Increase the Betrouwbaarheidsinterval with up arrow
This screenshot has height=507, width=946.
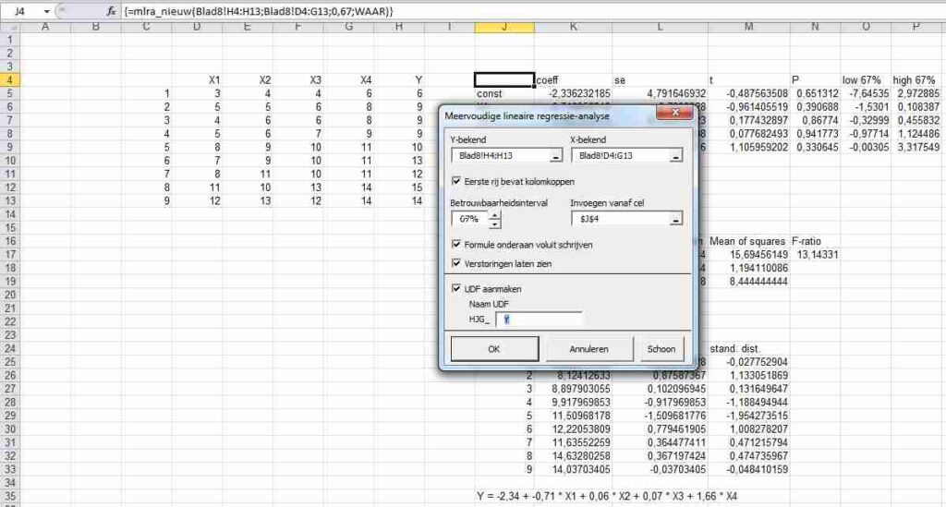(x=495, y=215)
